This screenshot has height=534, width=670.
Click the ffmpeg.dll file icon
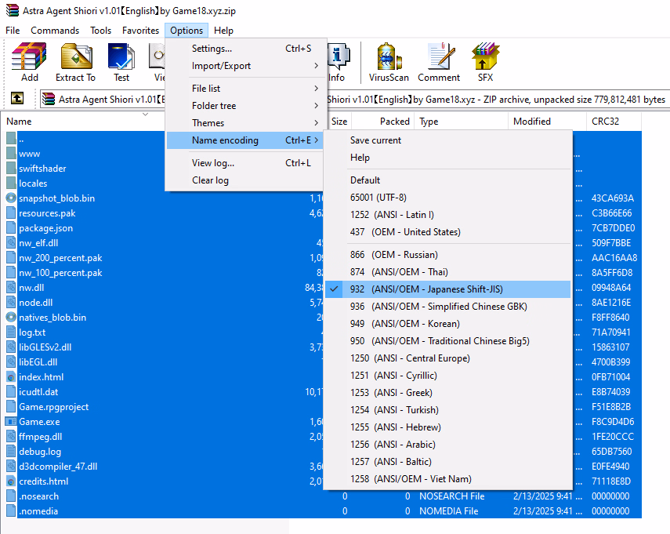point(12,437)
